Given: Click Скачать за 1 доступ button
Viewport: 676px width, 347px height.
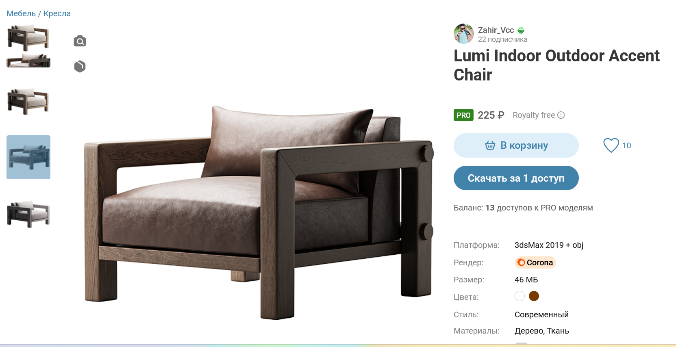Looking at the screenshot, I should point(516,178).
